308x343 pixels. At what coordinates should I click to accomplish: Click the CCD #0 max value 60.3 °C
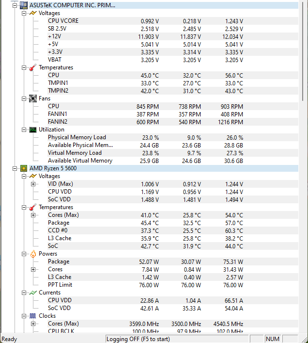(x=234, y=231)
